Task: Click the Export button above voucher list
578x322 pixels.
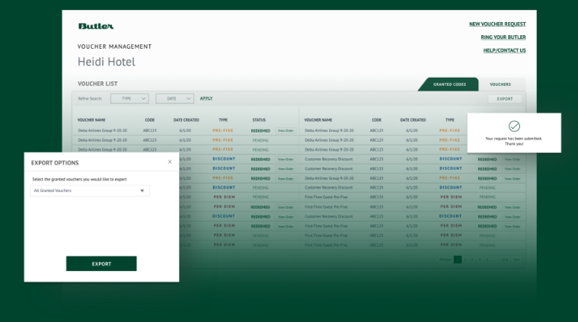Action: [x=505, y=99]
